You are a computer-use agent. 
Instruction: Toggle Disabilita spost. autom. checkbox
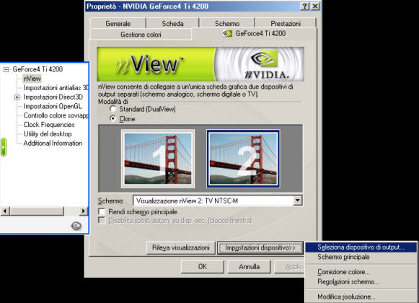click(x=102, y=221)
